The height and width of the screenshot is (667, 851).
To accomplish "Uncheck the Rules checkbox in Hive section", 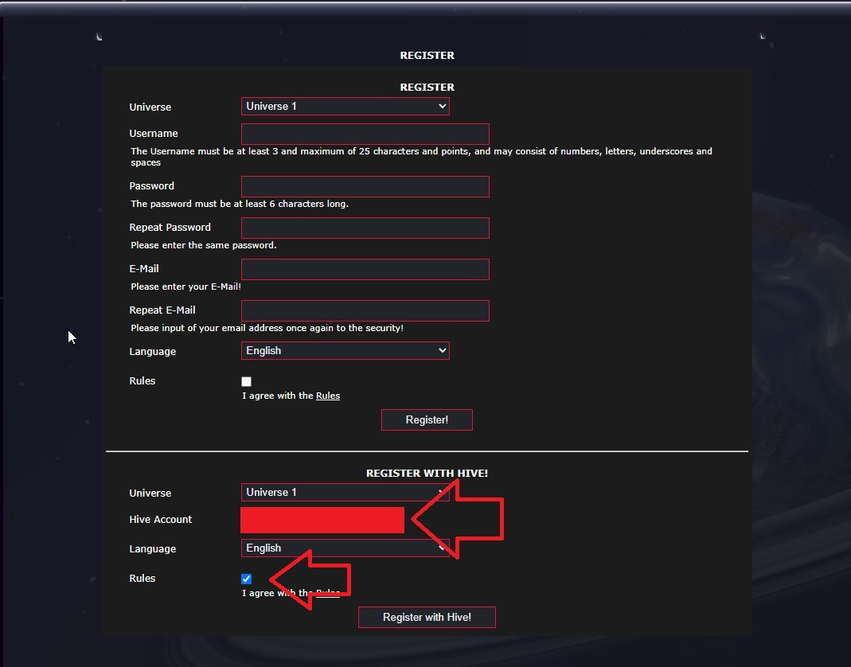I will tap(247, 579).
